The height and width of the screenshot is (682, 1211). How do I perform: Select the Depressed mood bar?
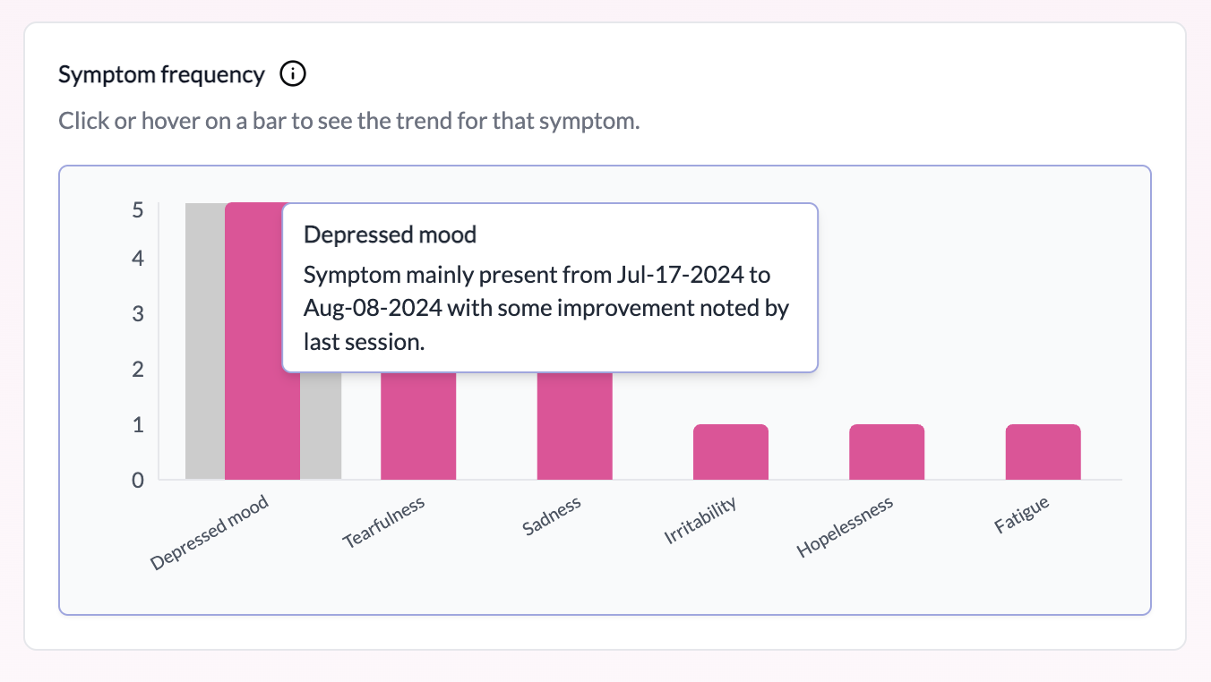tap(262, 430)
